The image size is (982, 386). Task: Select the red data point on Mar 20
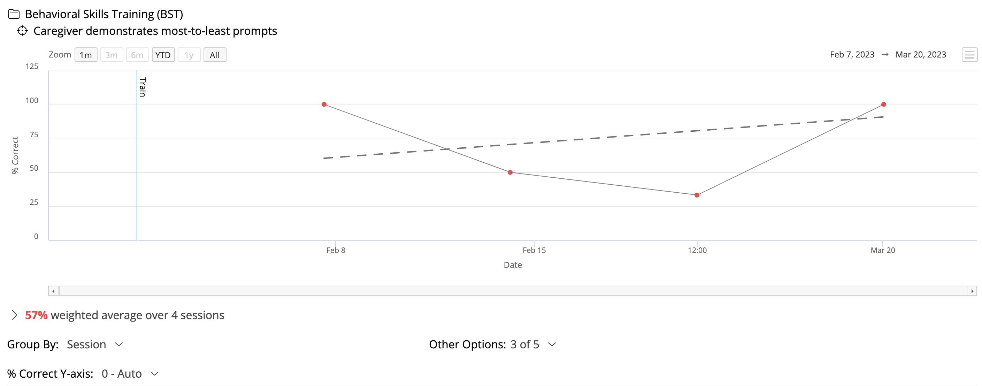[884, 104]
